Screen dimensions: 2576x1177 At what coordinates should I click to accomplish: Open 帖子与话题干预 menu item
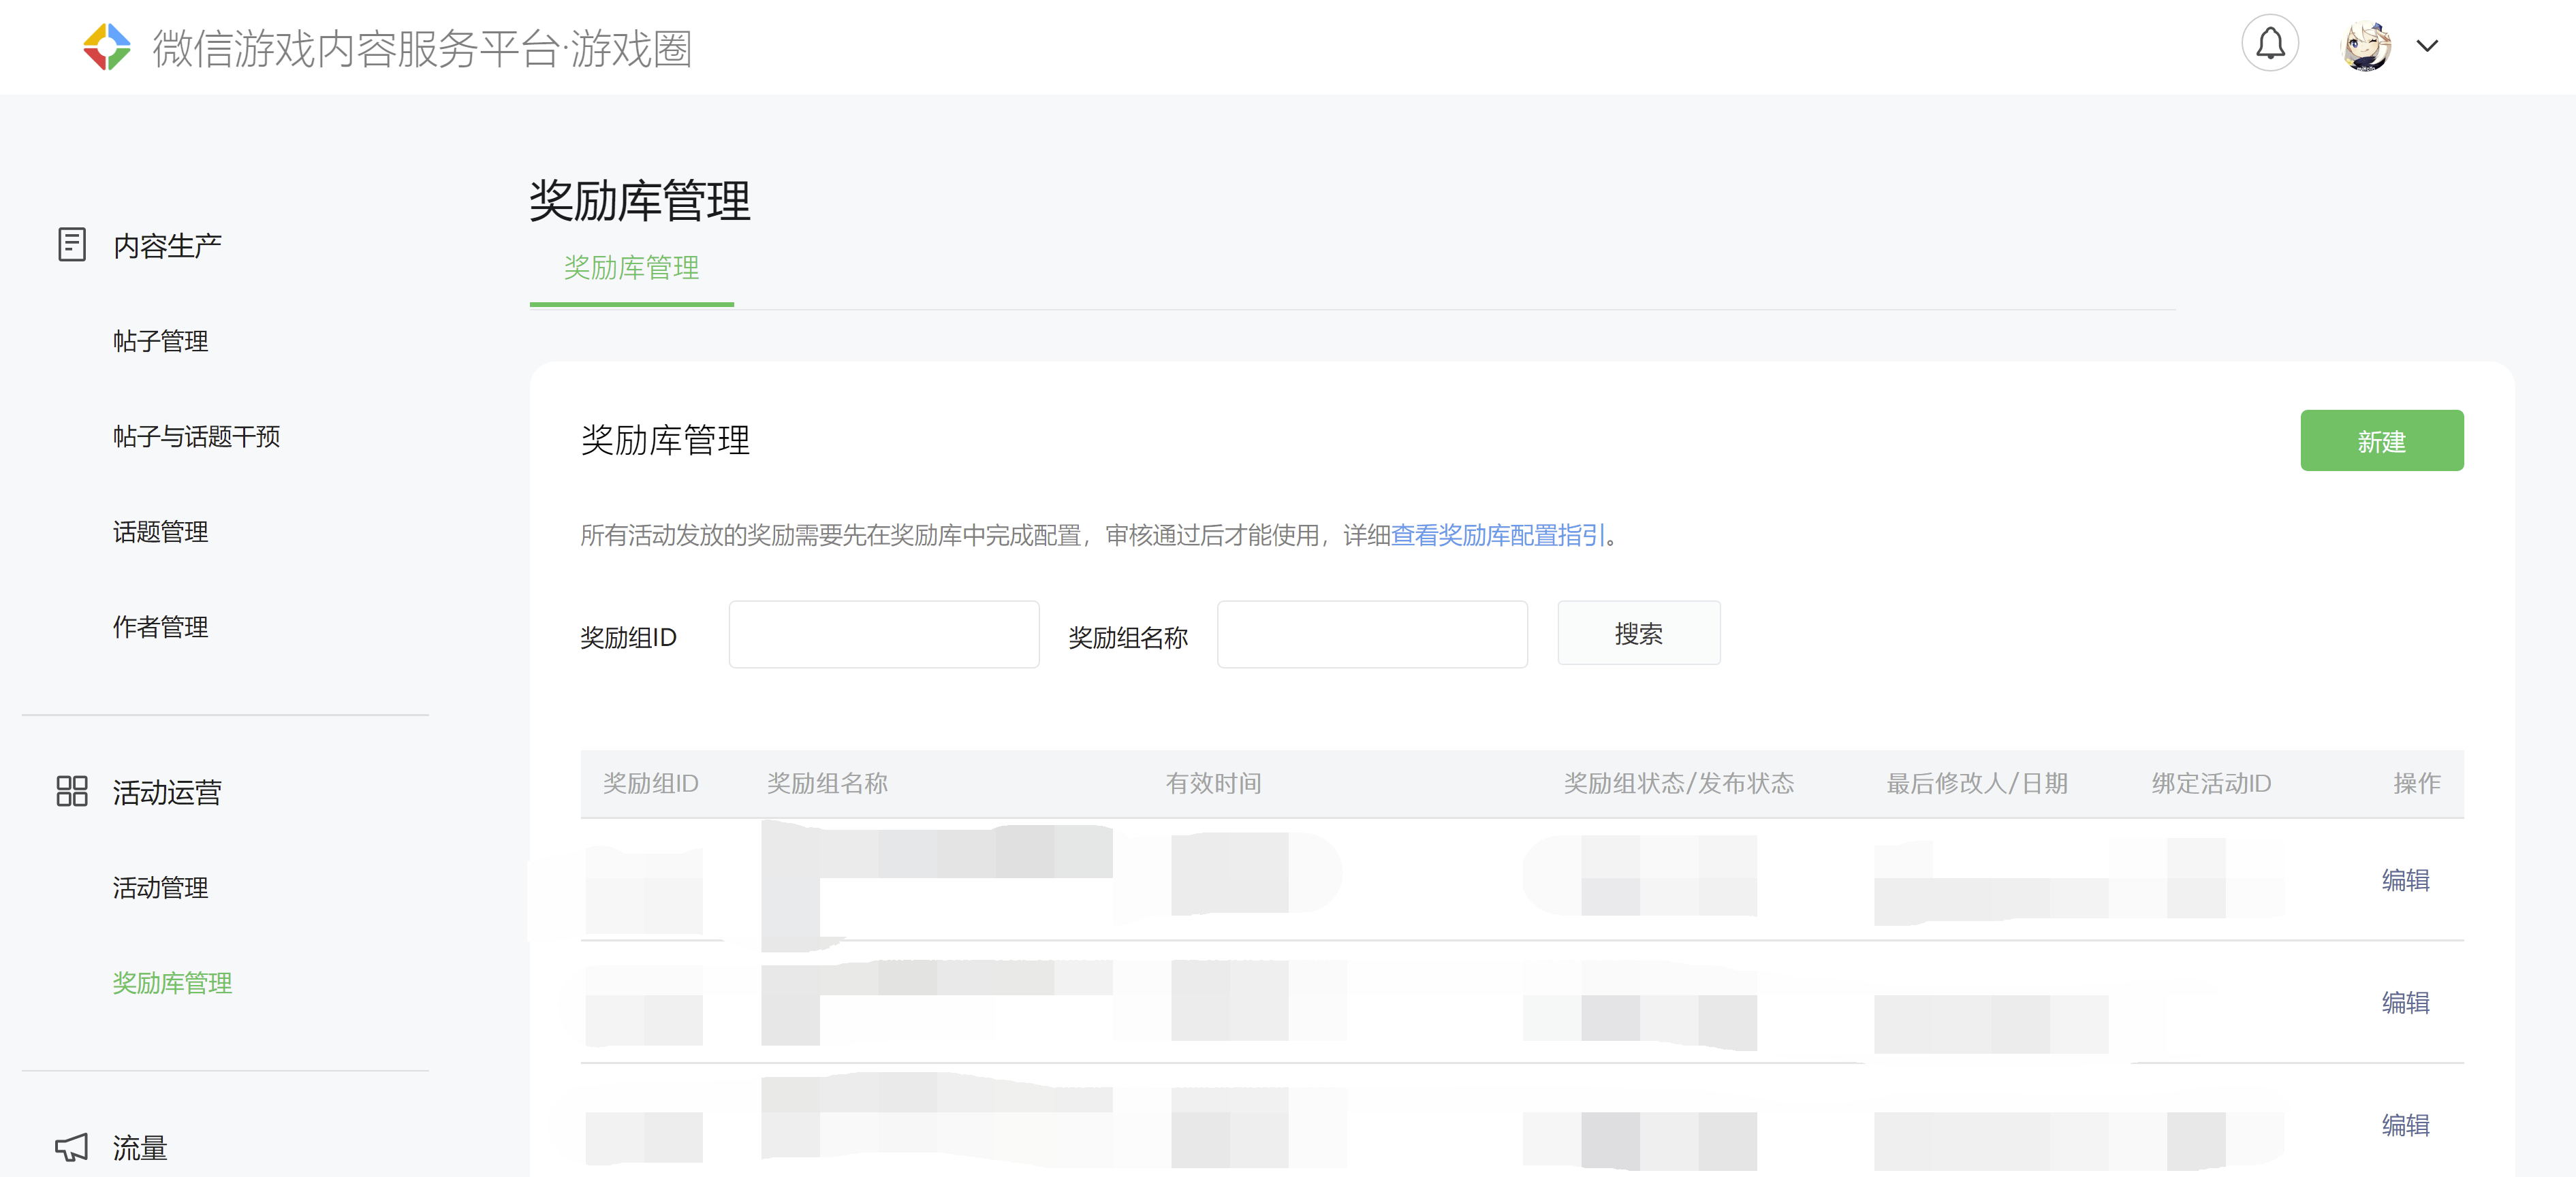(196, 436)
